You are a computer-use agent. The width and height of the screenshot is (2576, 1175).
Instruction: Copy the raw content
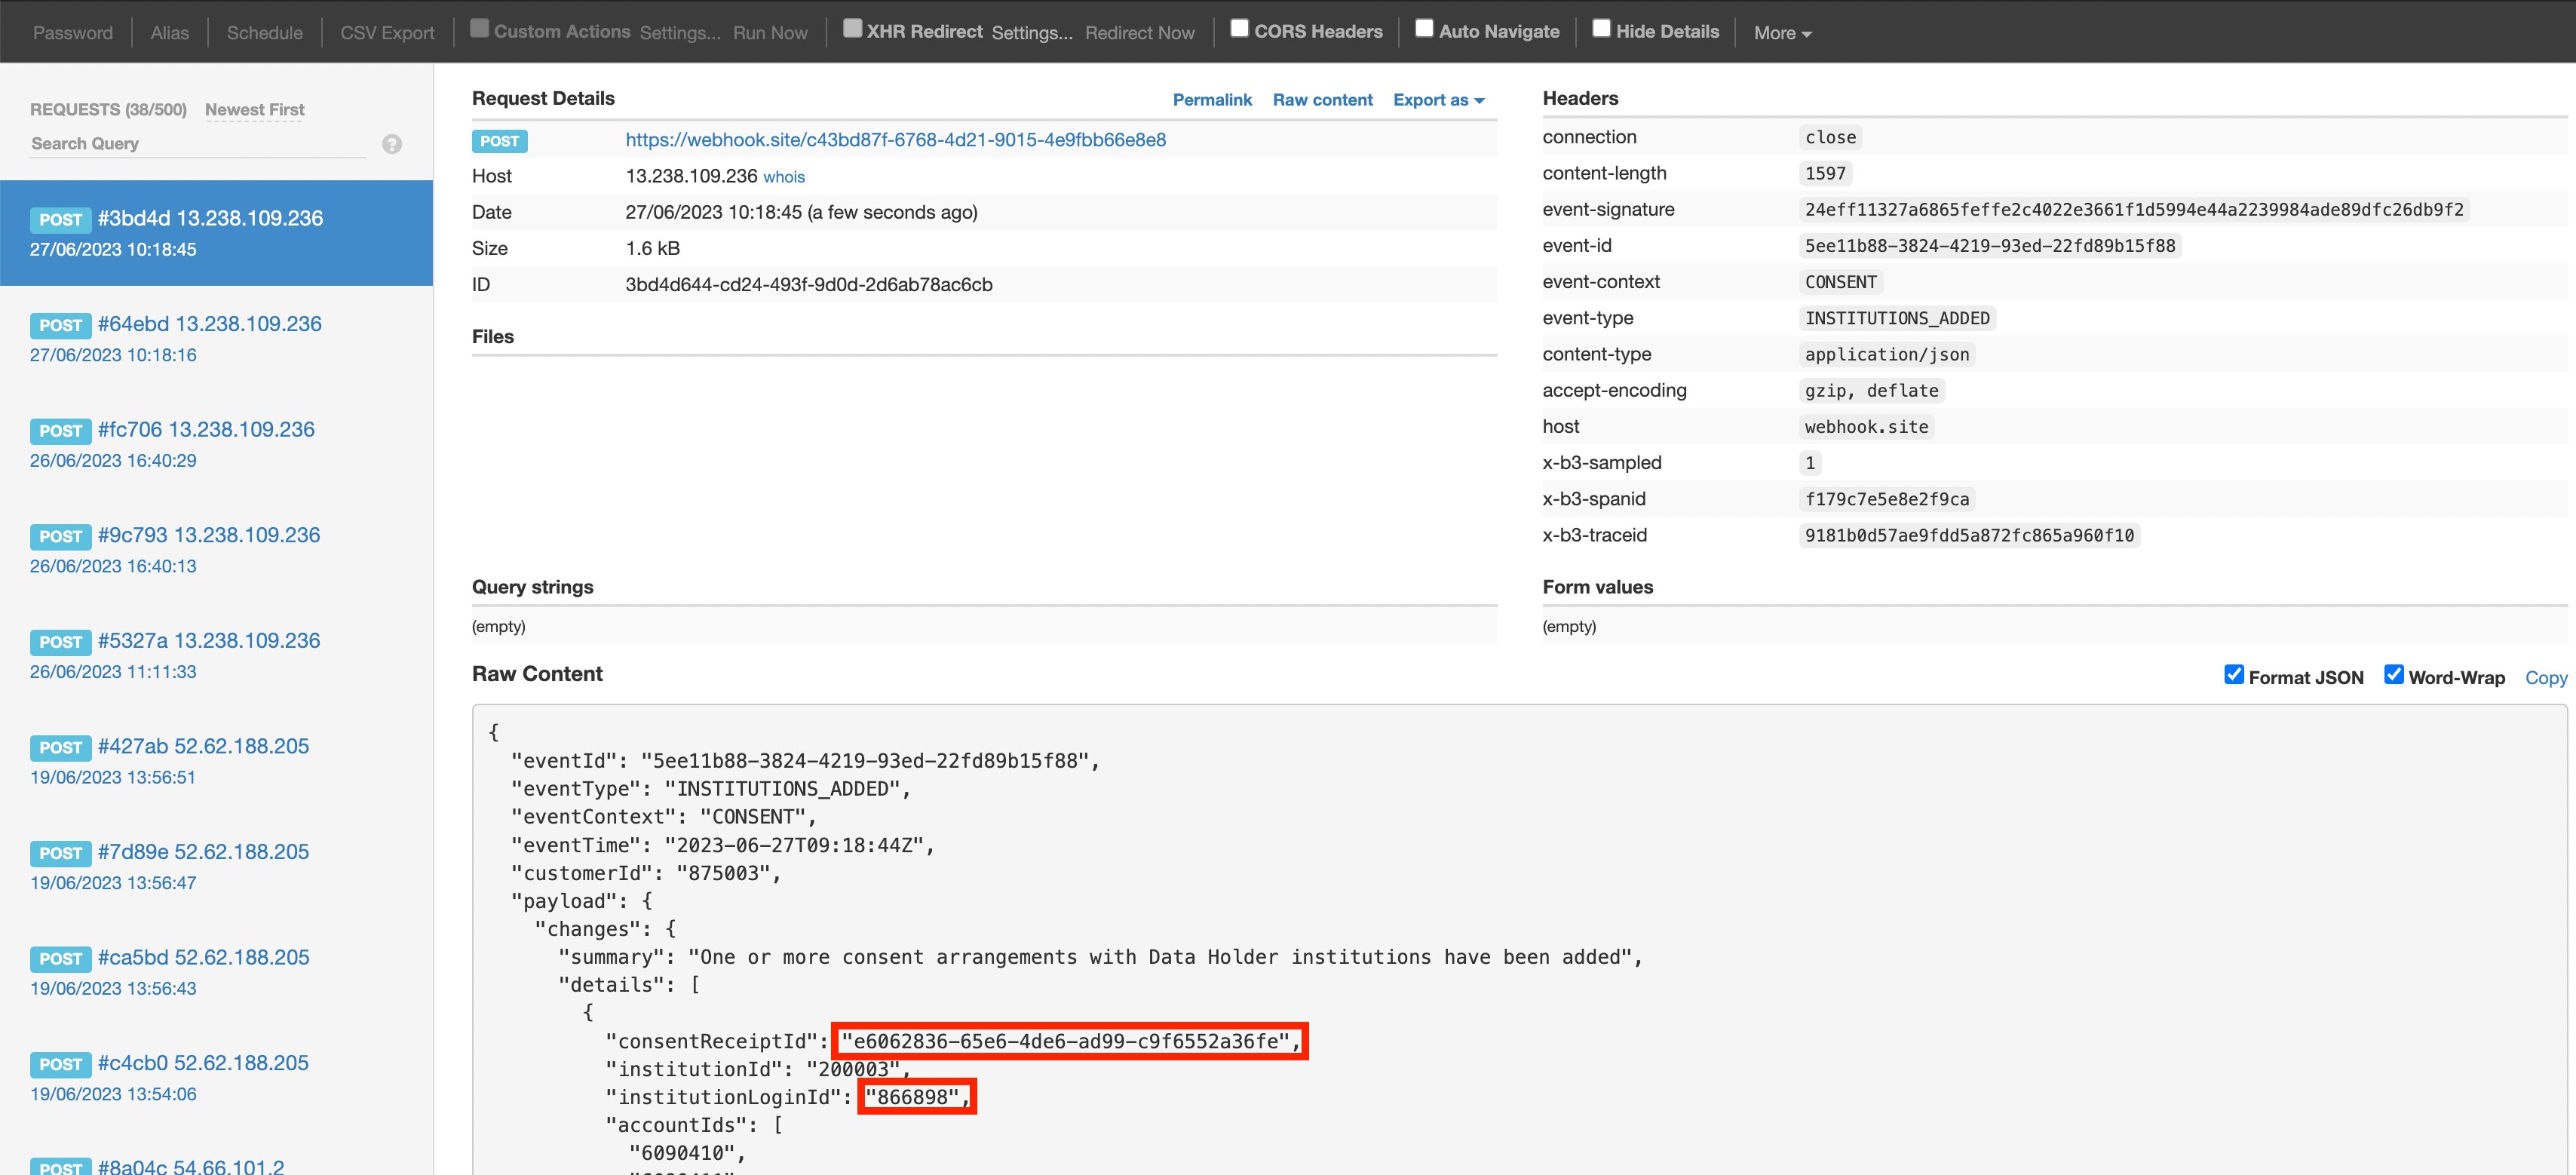[2545, 678]
